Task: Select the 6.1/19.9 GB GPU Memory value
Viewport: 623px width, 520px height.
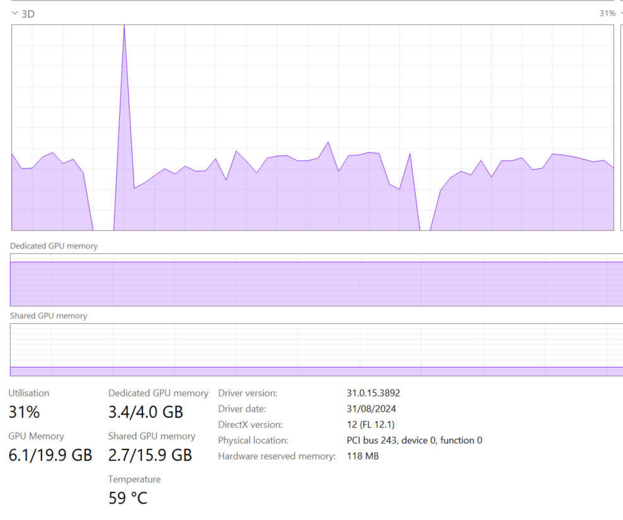Action: pos(50,455)
